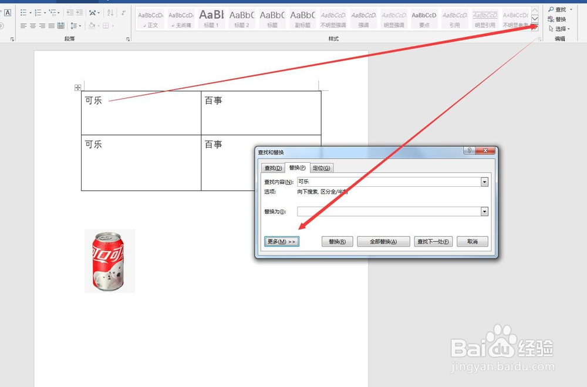Select the Coca-Cola can image

pyautogui.click(x=110, y=261)
